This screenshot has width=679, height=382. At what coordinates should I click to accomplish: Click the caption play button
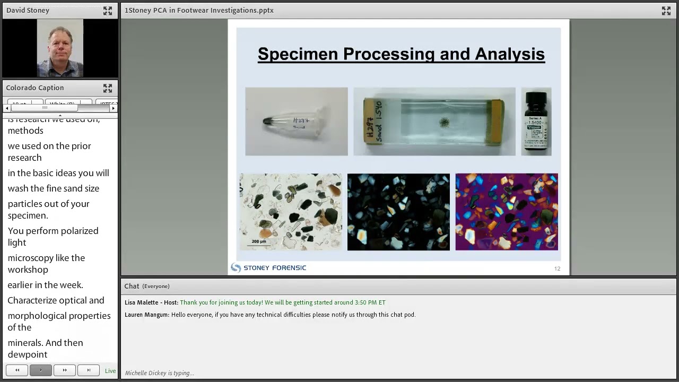click(41, 370)
